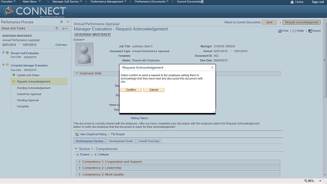
Task: Click Return to Current Documents link
Action: (x=242, y=22)
